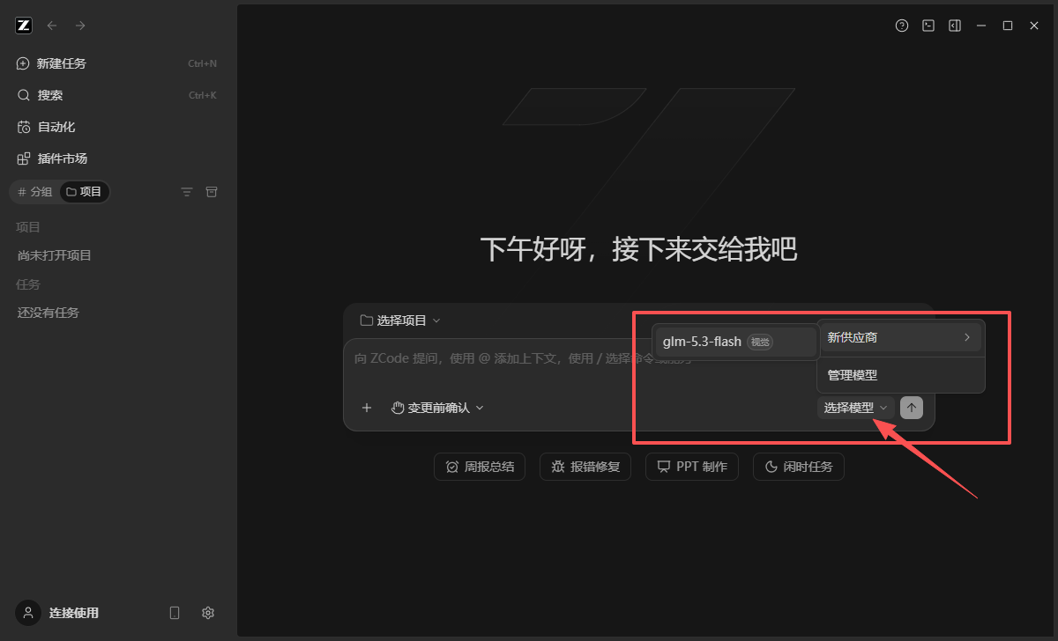Image resolution: width=1058 pixels, height=641 pixels.
Task: Expand the 变更前确认 mode dropdown
Action: tap(437, 408)
